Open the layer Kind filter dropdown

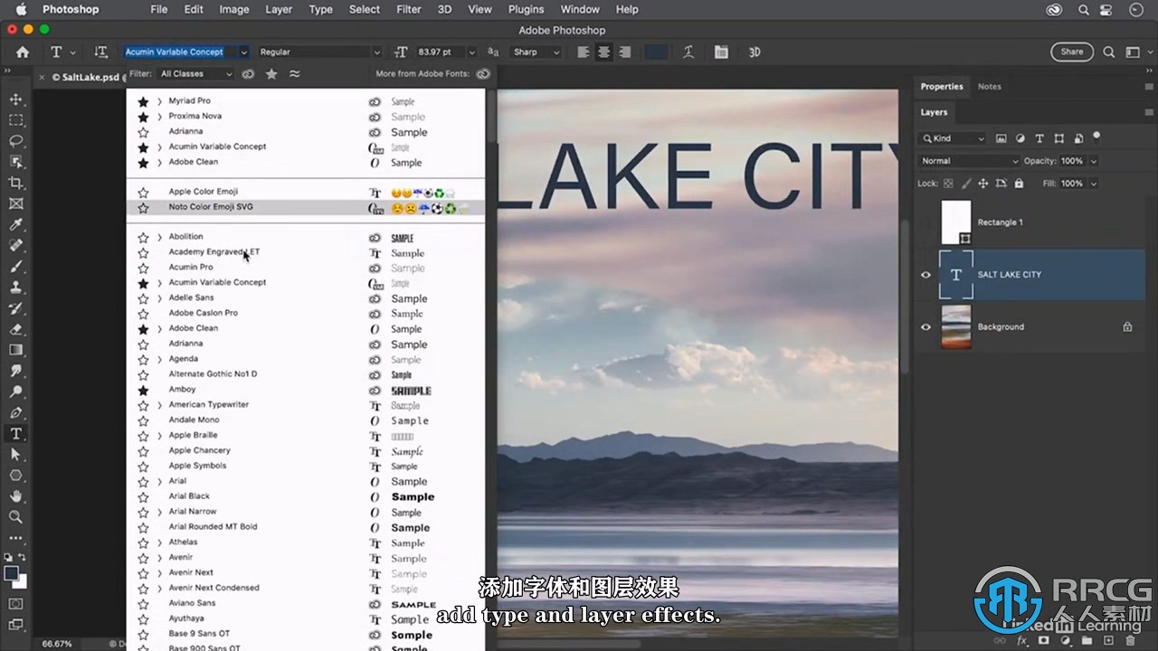pyautogui.click(x=953, y=138)
